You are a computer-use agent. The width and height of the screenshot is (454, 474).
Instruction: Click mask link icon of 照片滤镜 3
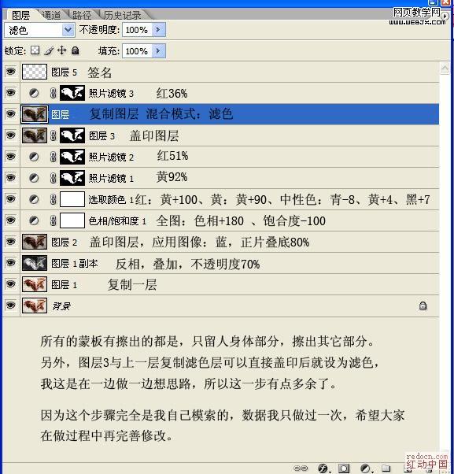[x=54, y=93]
